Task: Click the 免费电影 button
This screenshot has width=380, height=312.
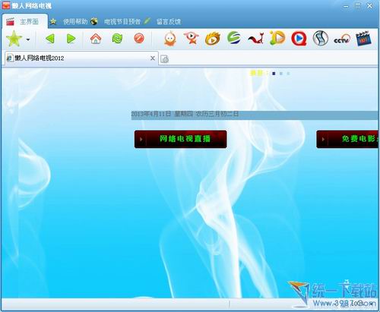Action: point(347,139)
